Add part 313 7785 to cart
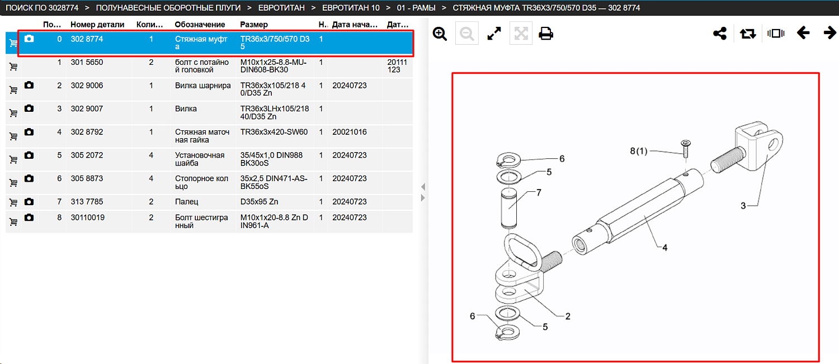Viewport: 839px width, 364px height. (13, 202)
